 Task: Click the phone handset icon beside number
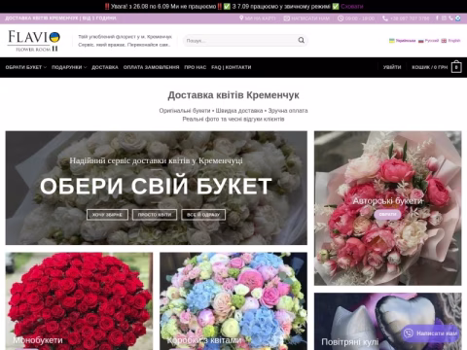tap(385, 18)
